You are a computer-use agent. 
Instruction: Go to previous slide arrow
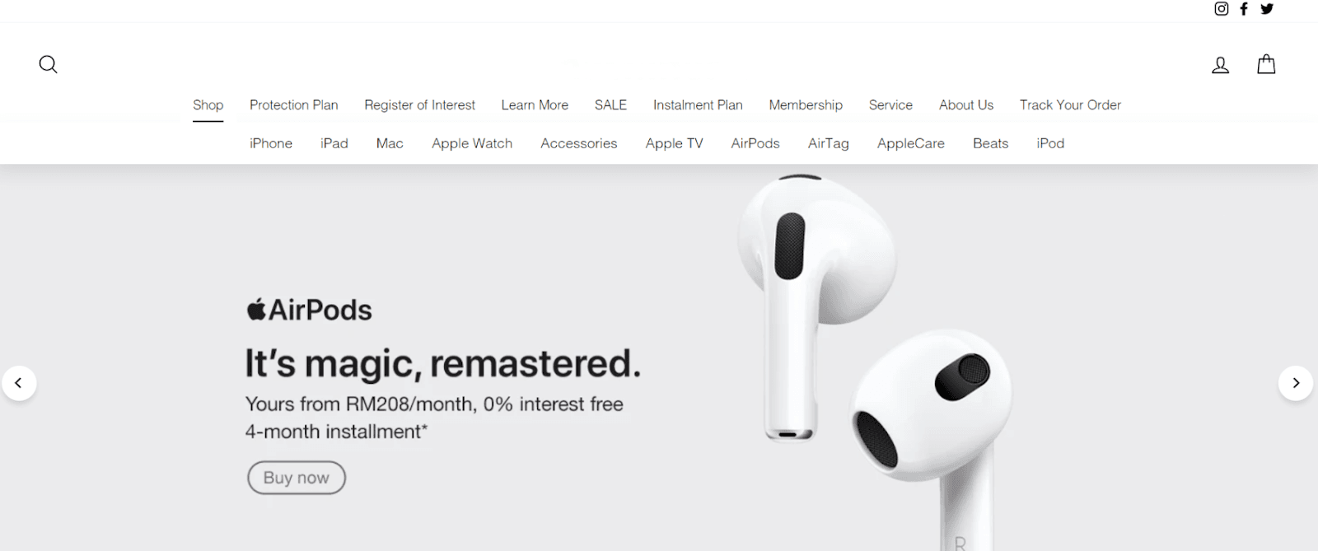click(19, 383)
